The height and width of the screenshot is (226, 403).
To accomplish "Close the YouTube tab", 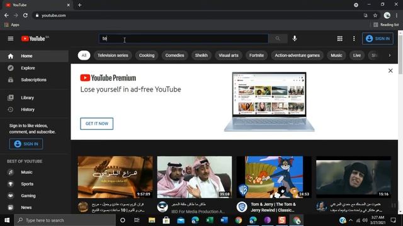I will coord(69,5).
